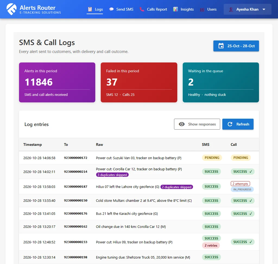The image size is (278, 264).
Task: Click the calendar icon in the date button
Action: [221, 46]
